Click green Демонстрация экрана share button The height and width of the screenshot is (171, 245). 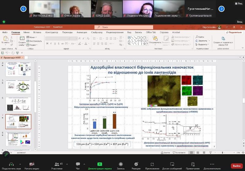[99, 164]
